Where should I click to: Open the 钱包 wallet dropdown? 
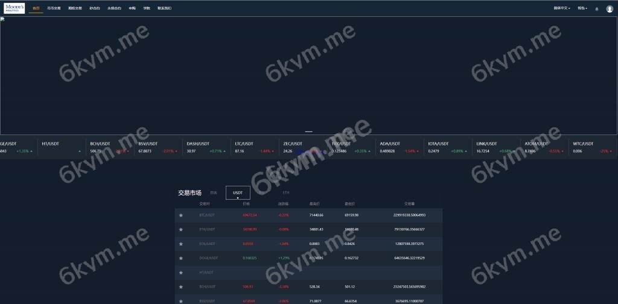(x=582, y=8)
